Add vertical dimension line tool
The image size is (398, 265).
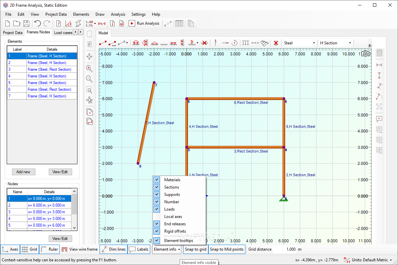click(x=379, y=75)
